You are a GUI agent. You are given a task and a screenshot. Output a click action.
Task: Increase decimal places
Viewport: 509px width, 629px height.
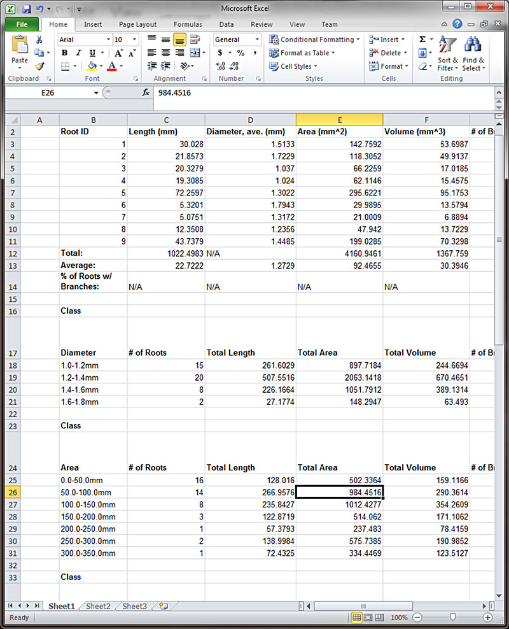pyautogui.click(x=220, y=66)
